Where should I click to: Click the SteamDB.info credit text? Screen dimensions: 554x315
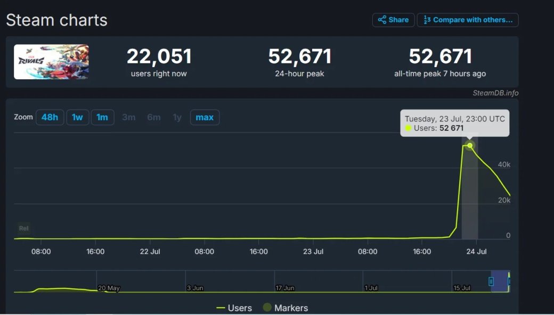tap(495, 93)
